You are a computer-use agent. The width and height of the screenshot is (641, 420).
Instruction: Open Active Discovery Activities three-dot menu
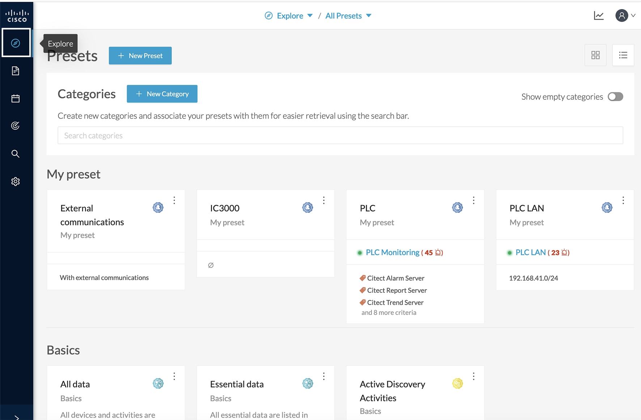474,376
